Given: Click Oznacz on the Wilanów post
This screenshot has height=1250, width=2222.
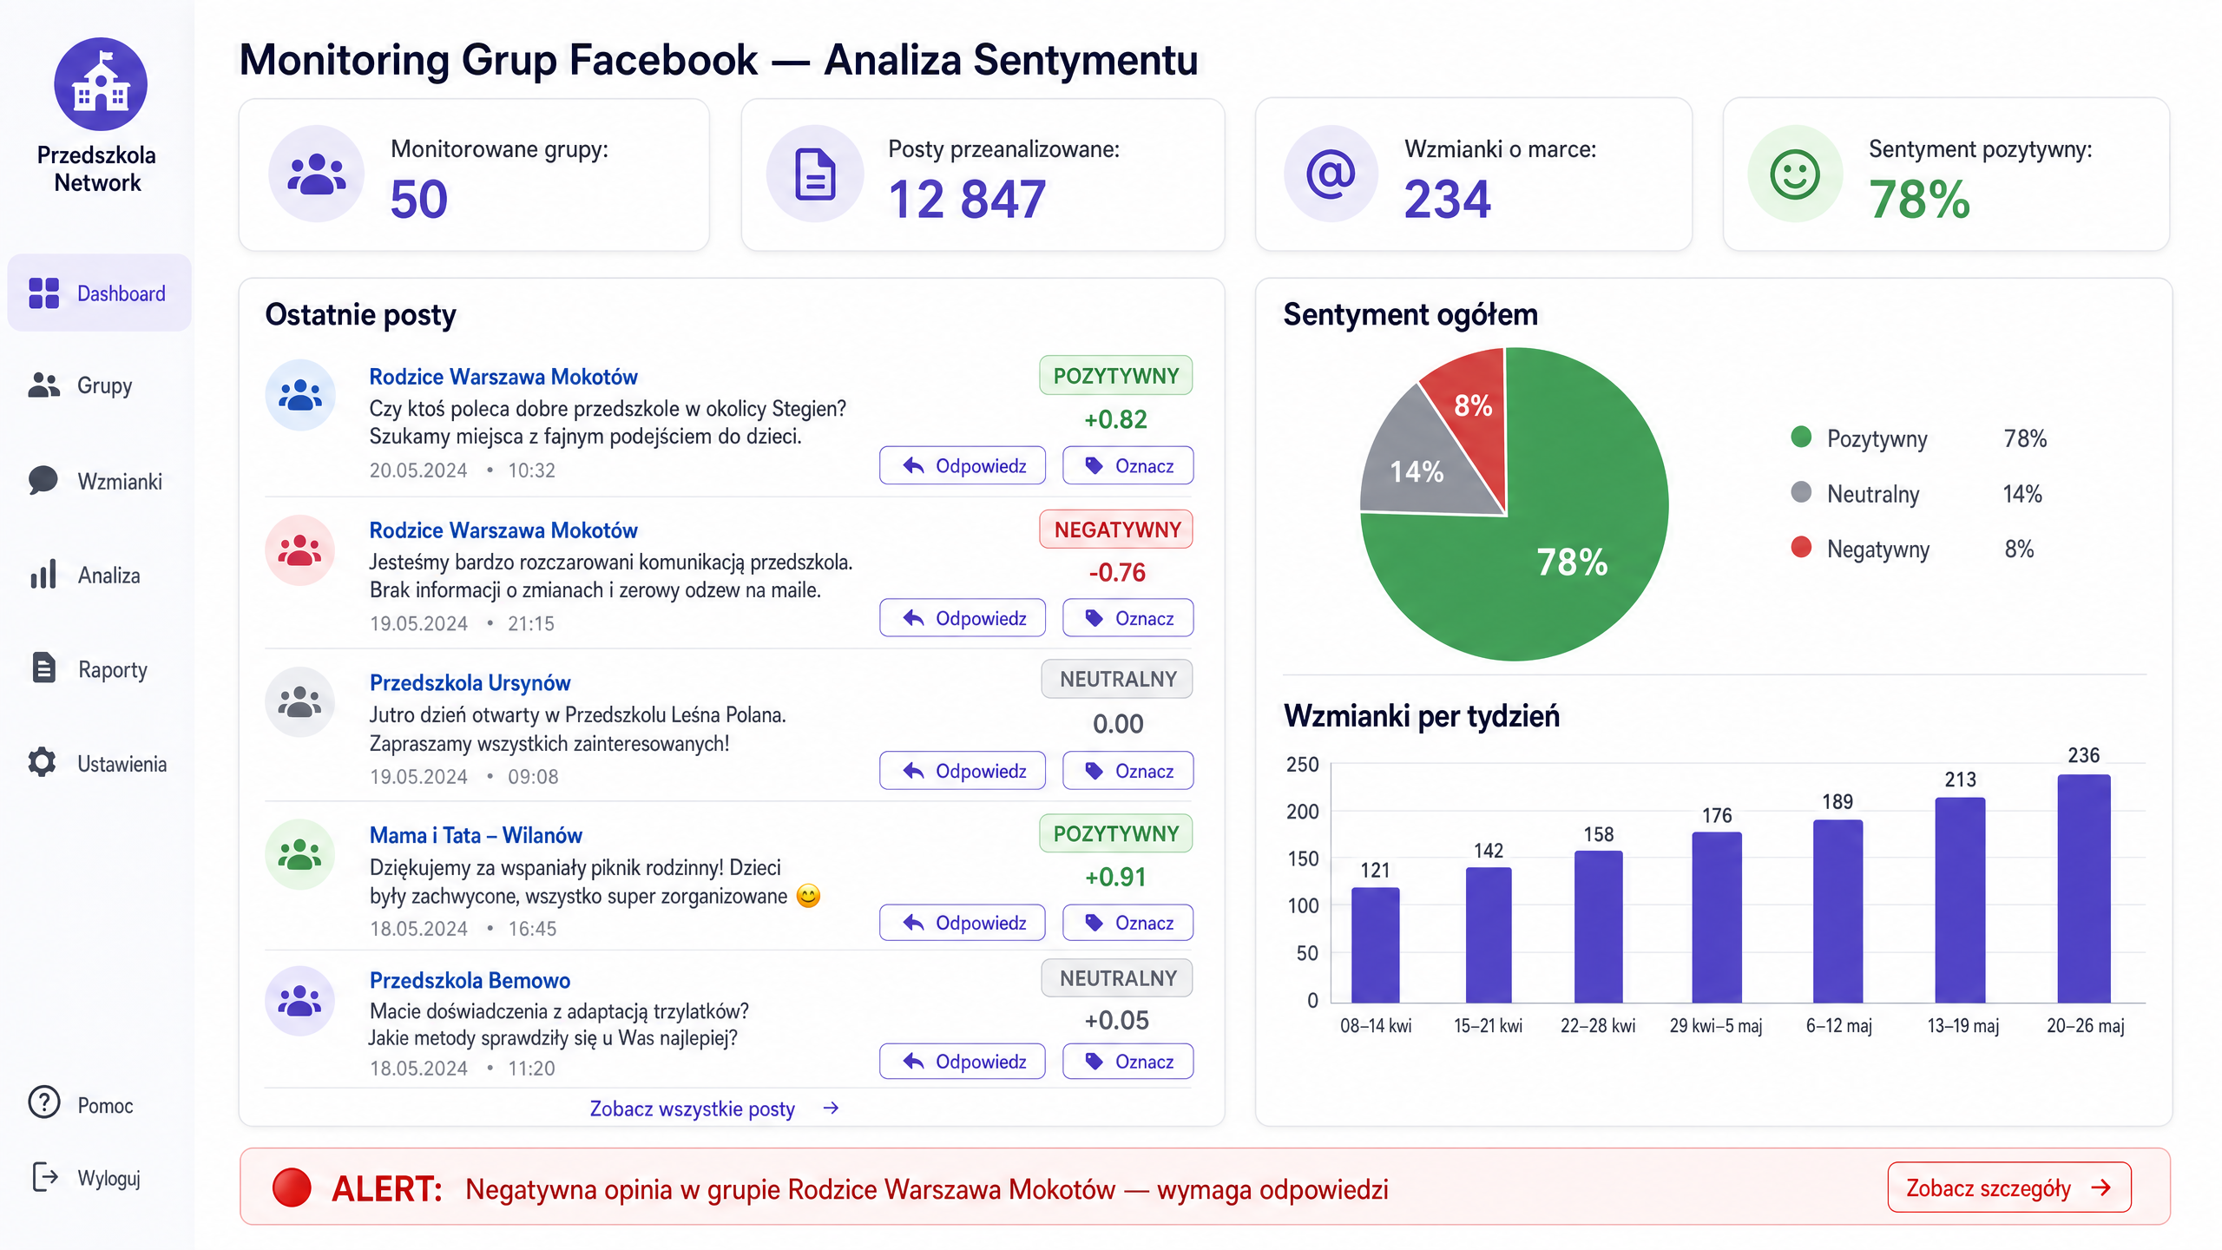Looking at the screenshot, I should [x=1127, y=923].
